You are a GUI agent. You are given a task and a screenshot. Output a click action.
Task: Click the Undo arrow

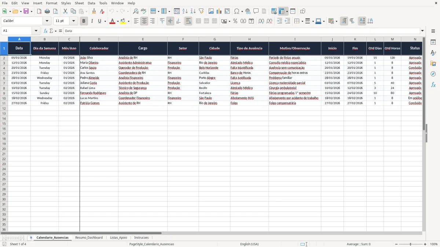[112, 11]
